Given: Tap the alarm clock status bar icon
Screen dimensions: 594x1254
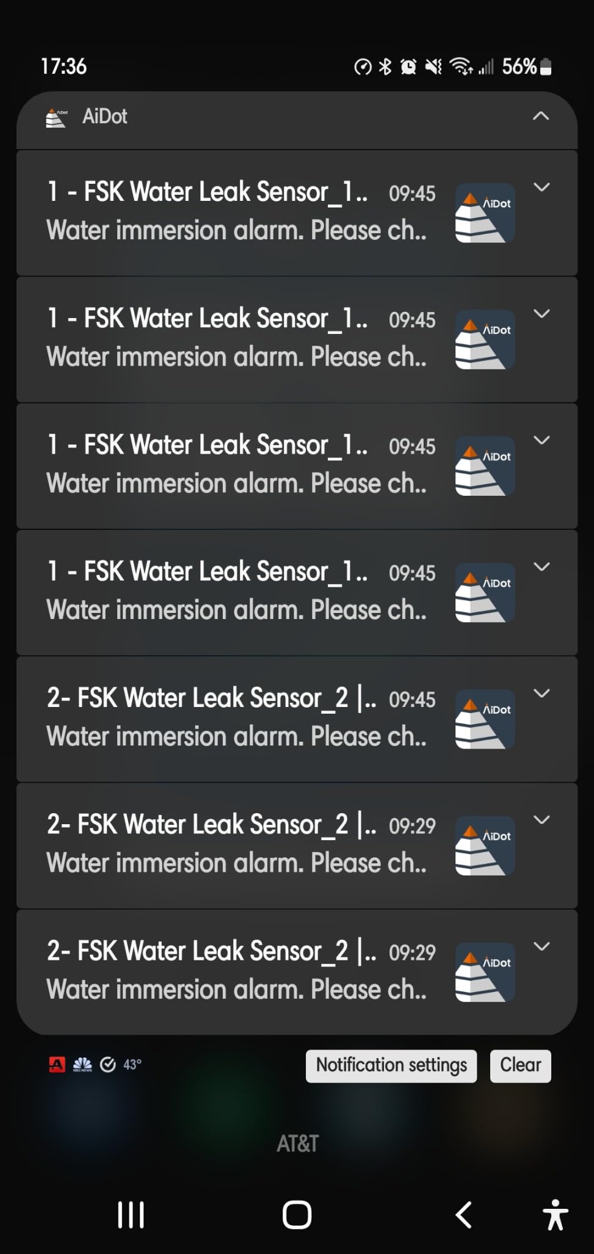Looking at the screenshot, I should click(x=408, y=66).
